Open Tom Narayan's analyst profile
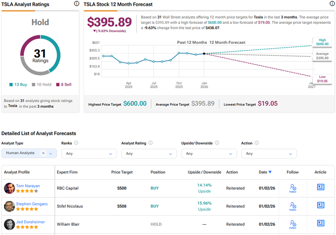The height and width of the screenshot is (235, 336). (x=29, y=185)
